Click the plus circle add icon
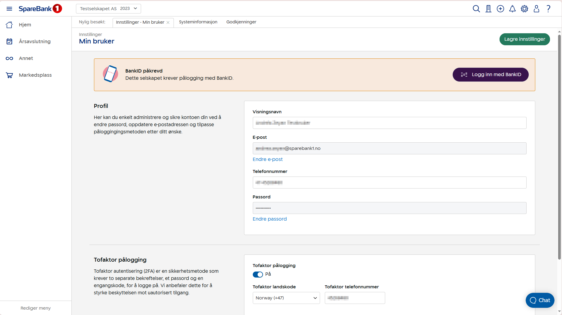 (500, 9)
